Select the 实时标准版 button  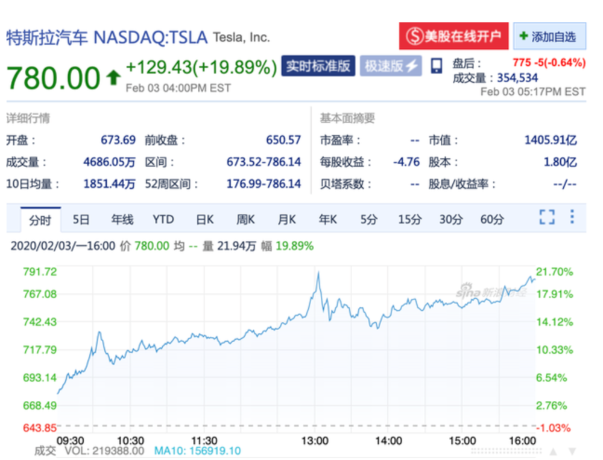tap(318, 66)
